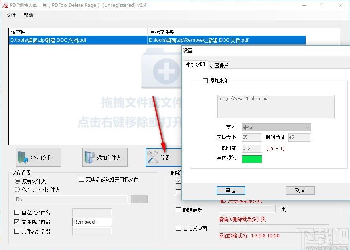350x250 pixels.
Task: Select 原始文件夹 radio button
Action: coord(17,181)
